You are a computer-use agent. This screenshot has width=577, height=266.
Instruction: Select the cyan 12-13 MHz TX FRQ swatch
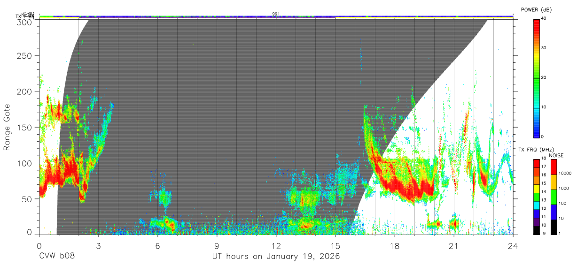(x=537, y=205)
